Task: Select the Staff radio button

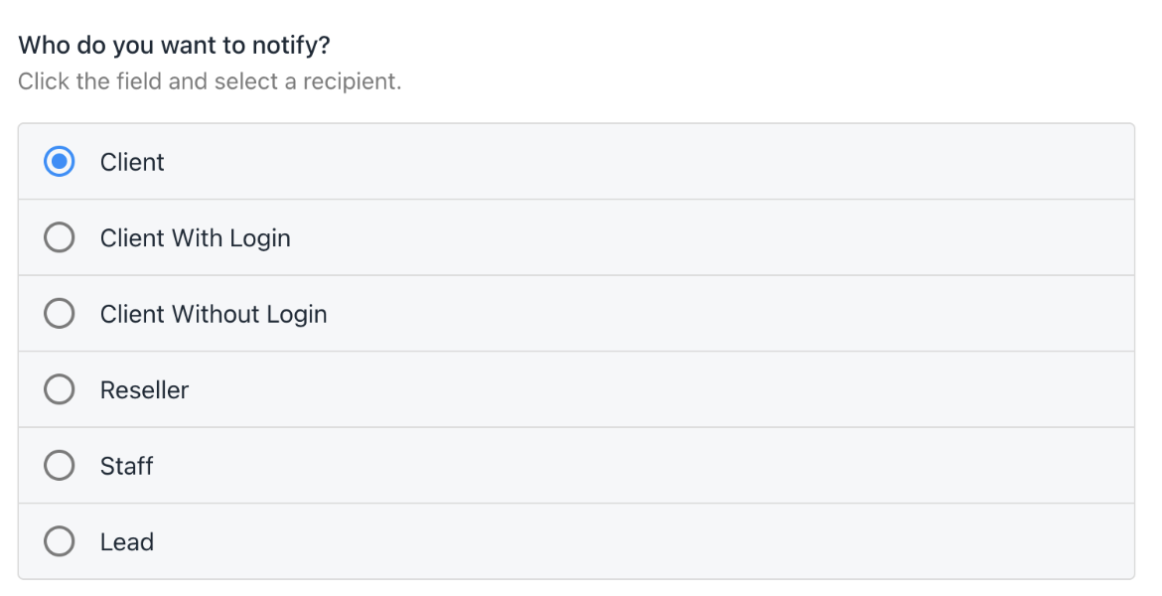Action: pos(60,466)
